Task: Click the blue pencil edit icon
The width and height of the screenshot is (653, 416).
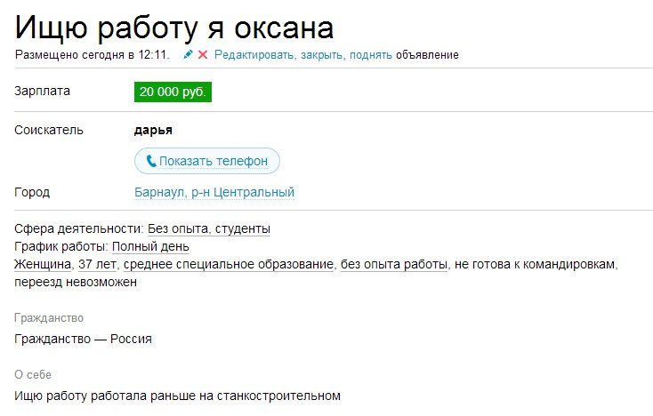Action: pyautogui.click(x=188, y=55)
